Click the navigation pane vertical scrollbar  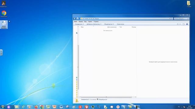click(78, 67)
